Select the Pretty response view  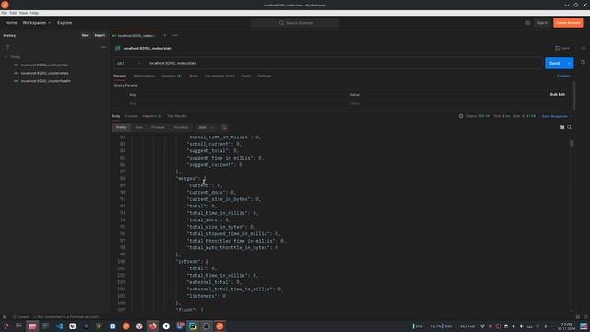(121, 127)
